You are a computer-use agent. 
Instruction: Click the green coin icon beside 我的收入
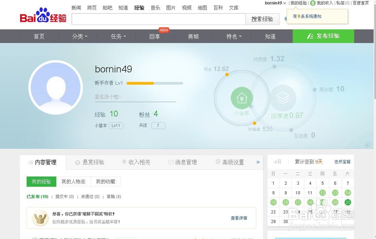point(313,3)
